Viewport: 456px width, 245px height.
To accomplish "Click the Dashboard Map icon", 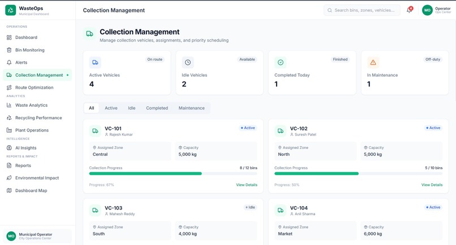I will coord(9,190).
